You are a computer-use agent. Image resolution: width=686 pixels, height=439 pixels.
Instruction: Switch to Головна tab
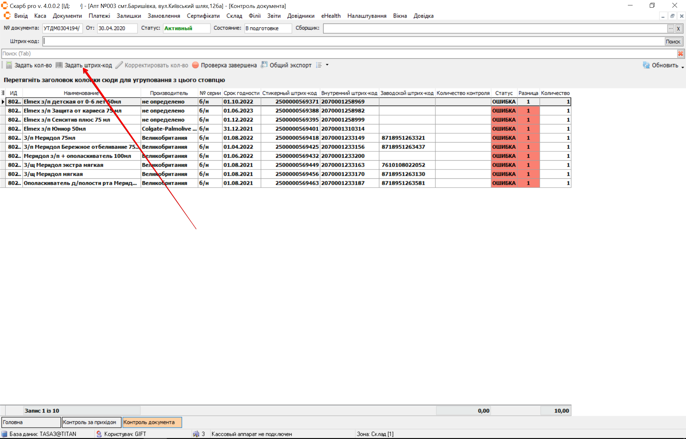(x=31, y=422)
